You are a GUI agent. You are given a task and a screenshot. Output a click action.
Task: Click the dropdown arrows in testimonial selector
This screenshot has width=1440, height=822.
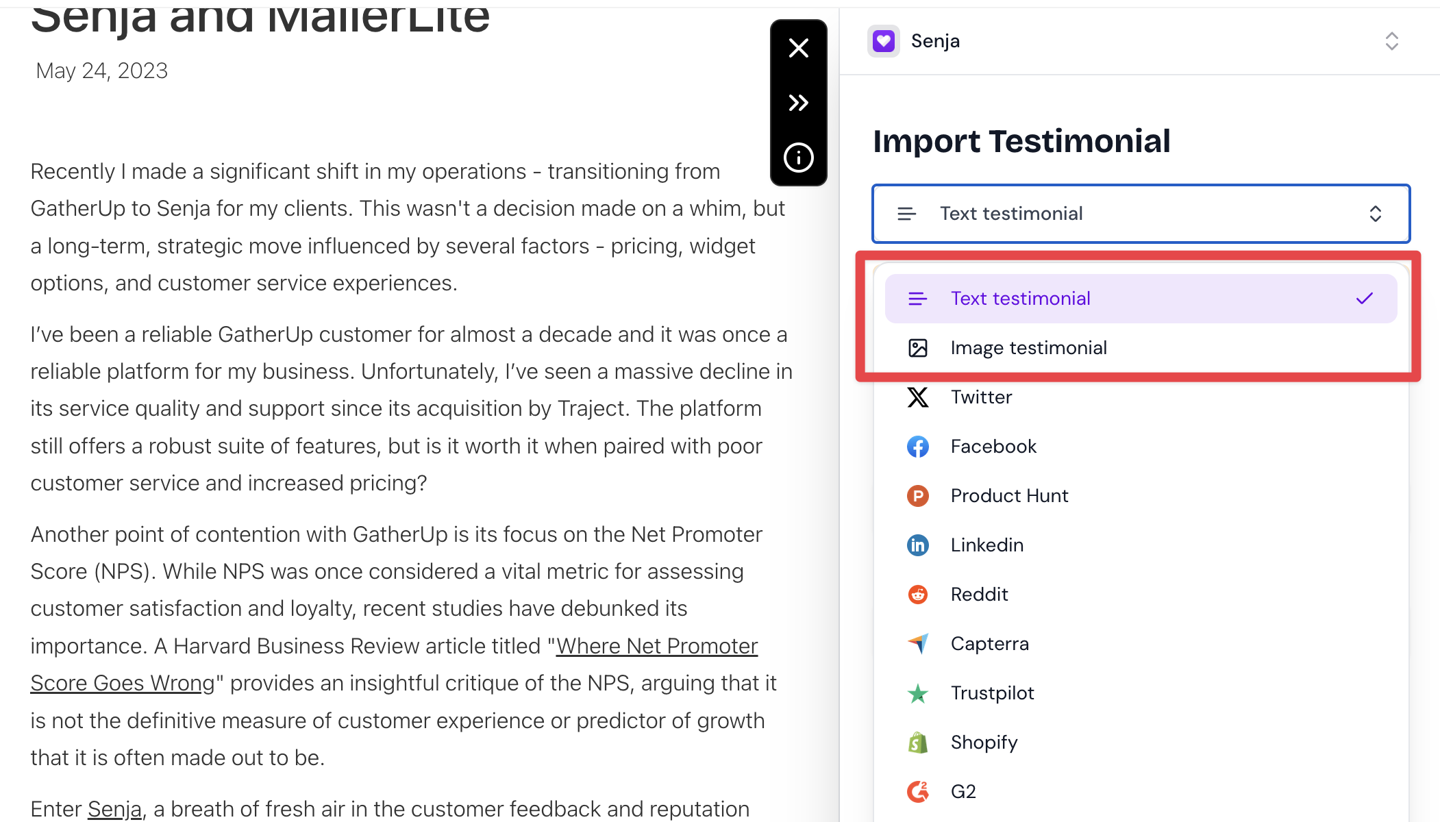[x=1375, y=214]
